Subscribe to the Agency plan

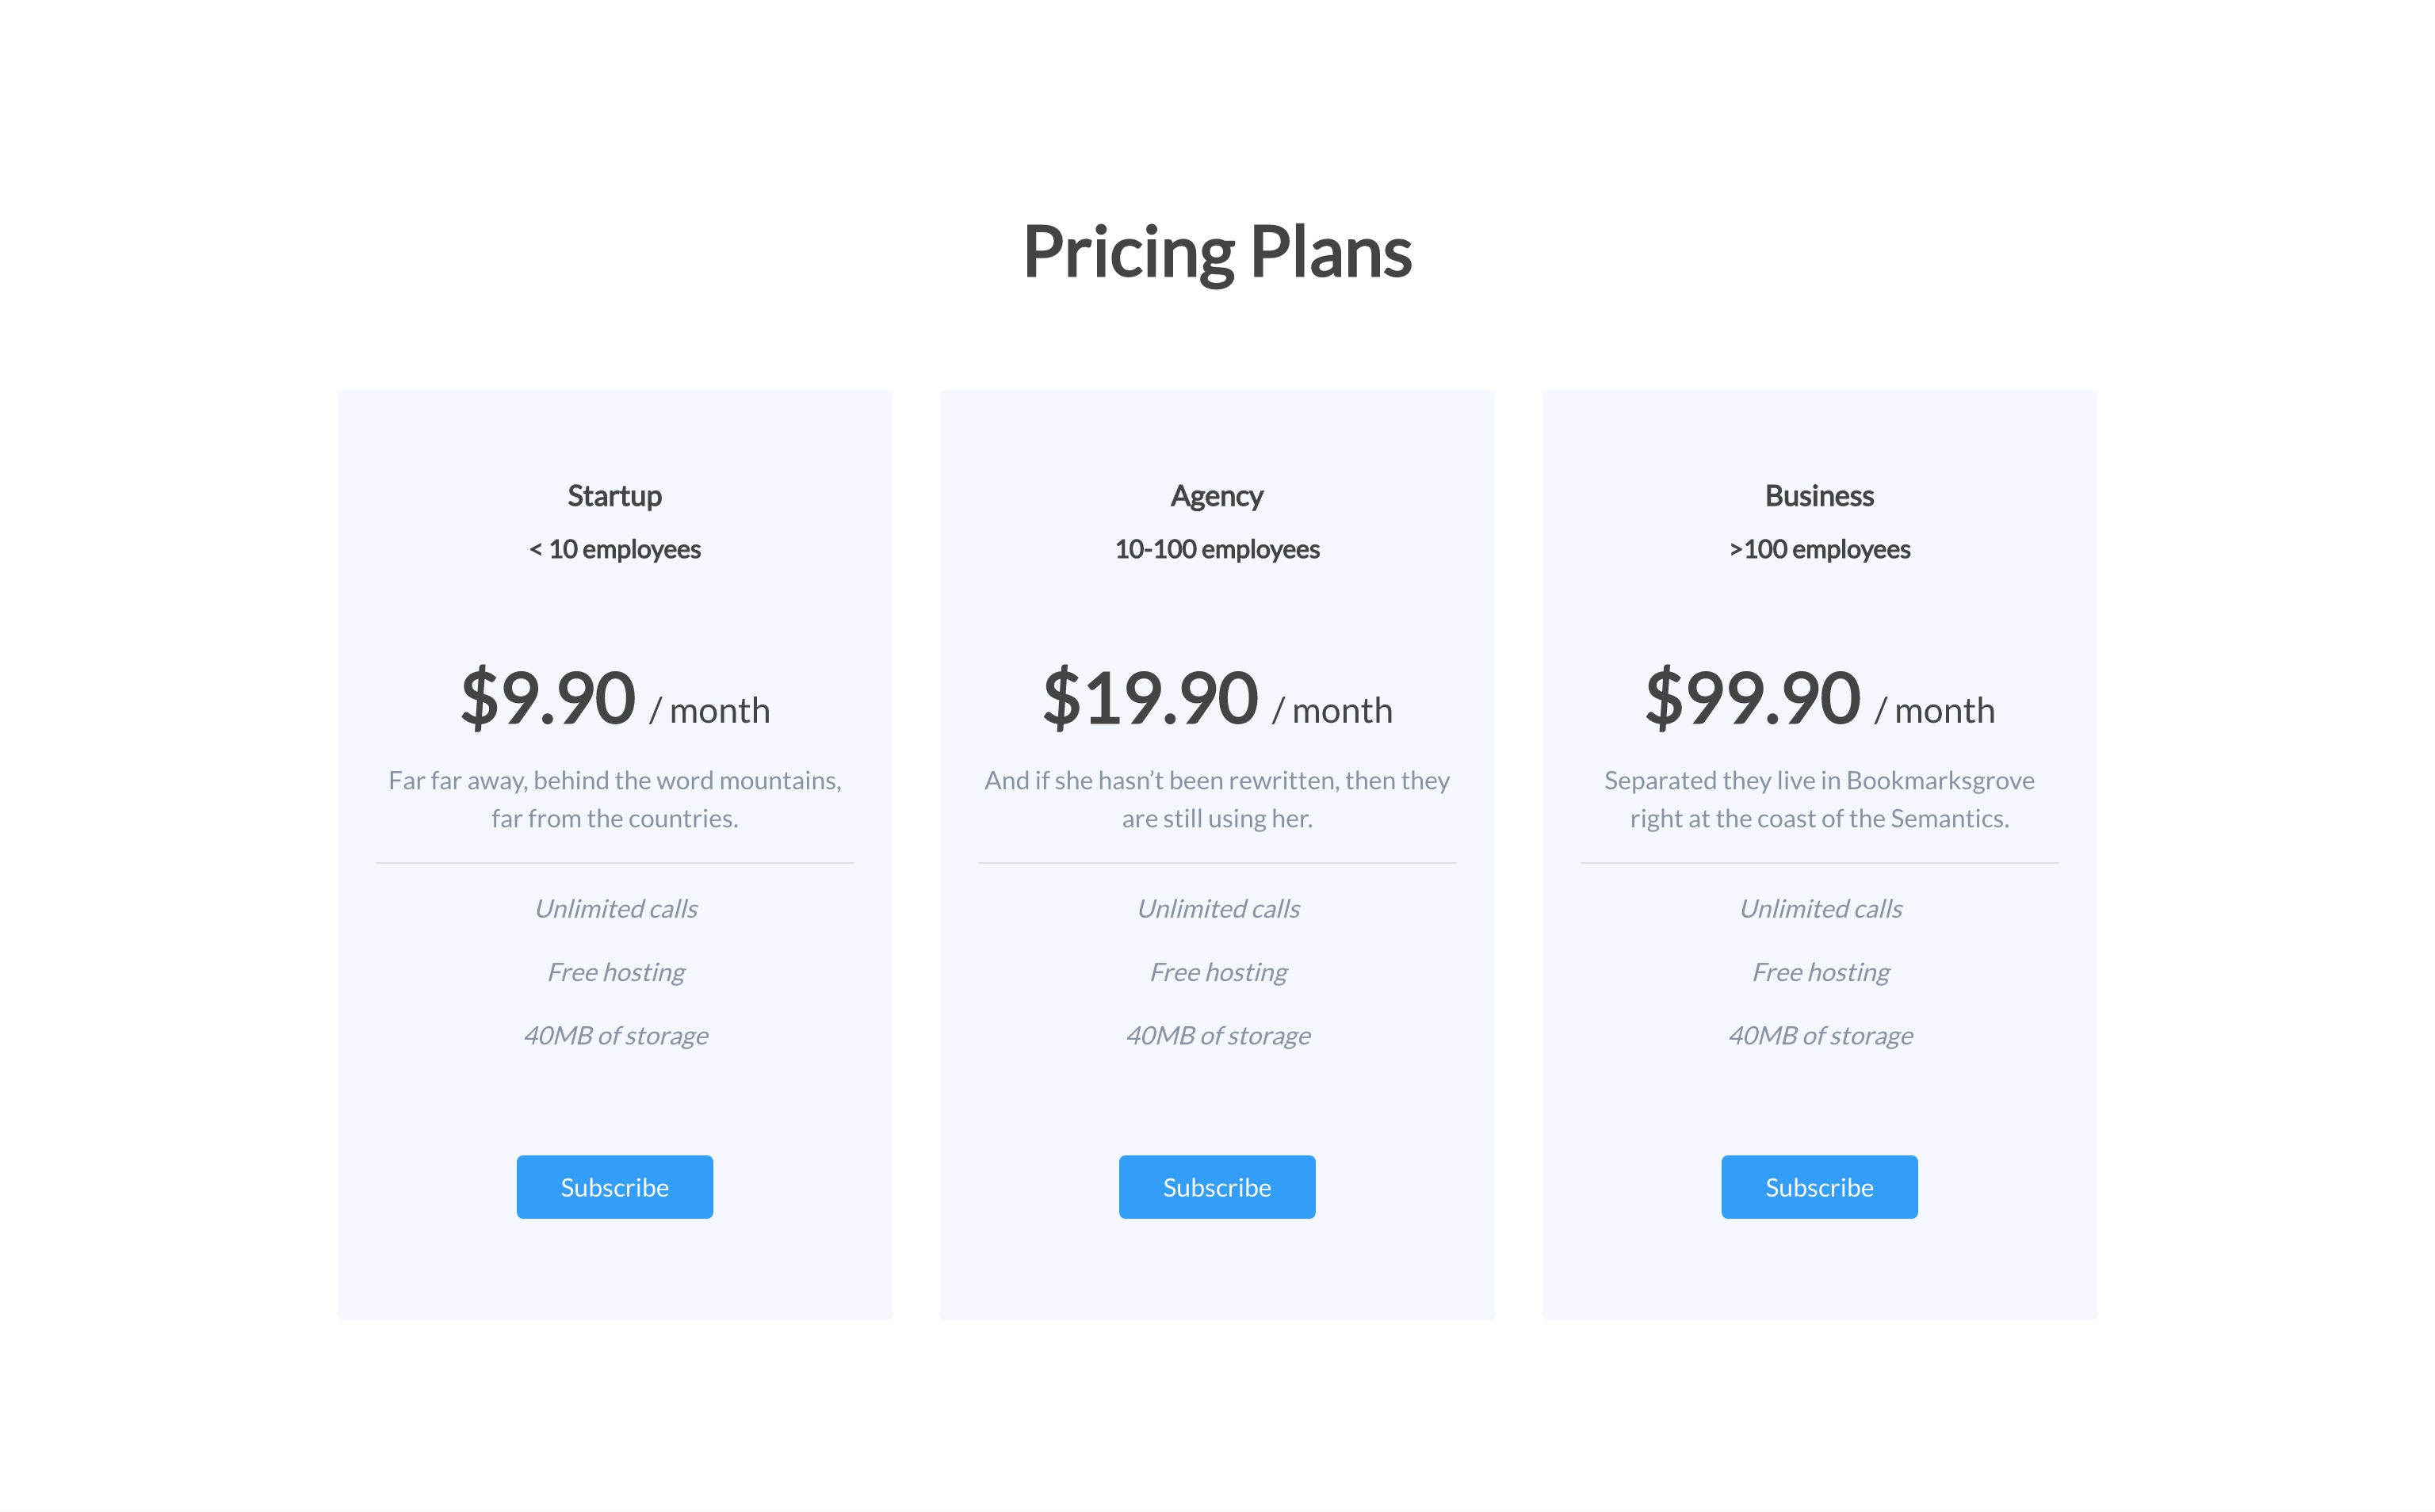point(1216,1187)
